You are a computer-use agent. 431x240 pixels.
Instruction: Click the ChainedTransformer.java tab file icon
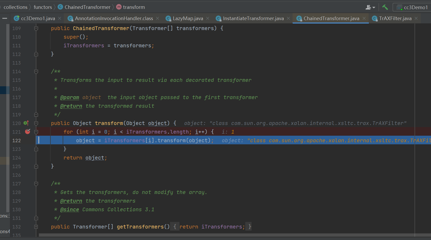299,18
